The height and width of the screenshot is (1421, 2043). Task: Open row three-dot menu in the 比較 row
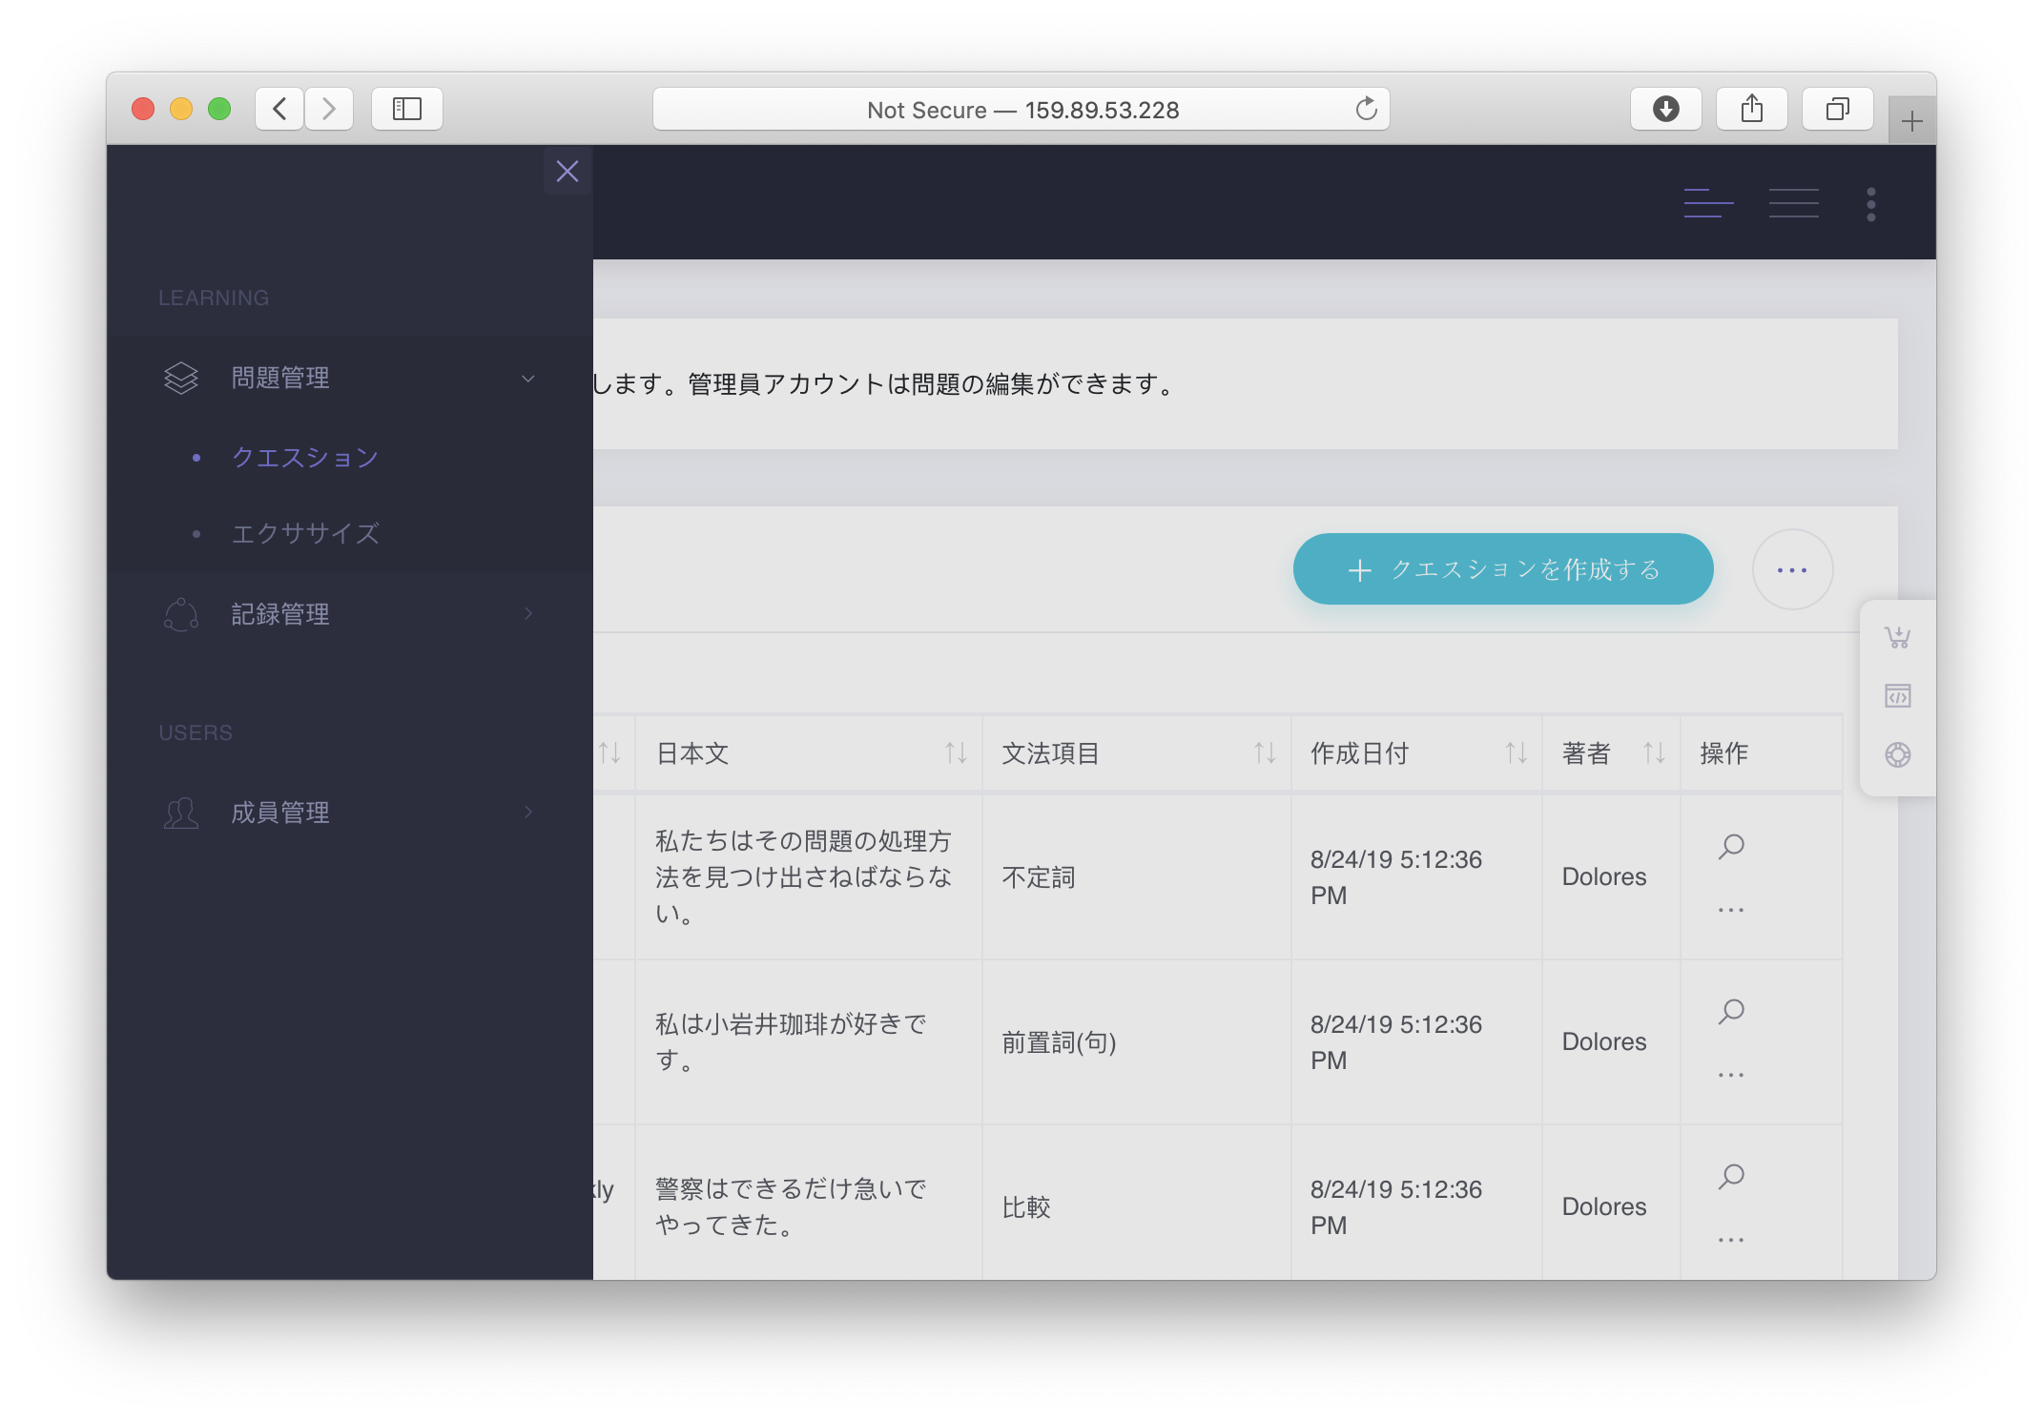point(1731,1240)
